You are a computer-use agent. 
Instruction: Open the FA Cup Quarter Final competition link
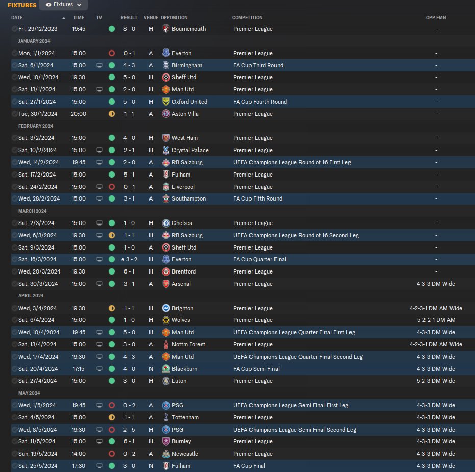click(260, 259)
